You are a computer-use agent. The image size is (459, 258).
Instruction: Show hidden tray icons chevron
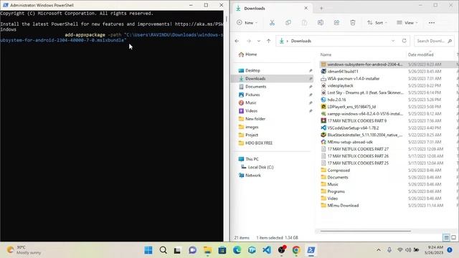[379, 250]
